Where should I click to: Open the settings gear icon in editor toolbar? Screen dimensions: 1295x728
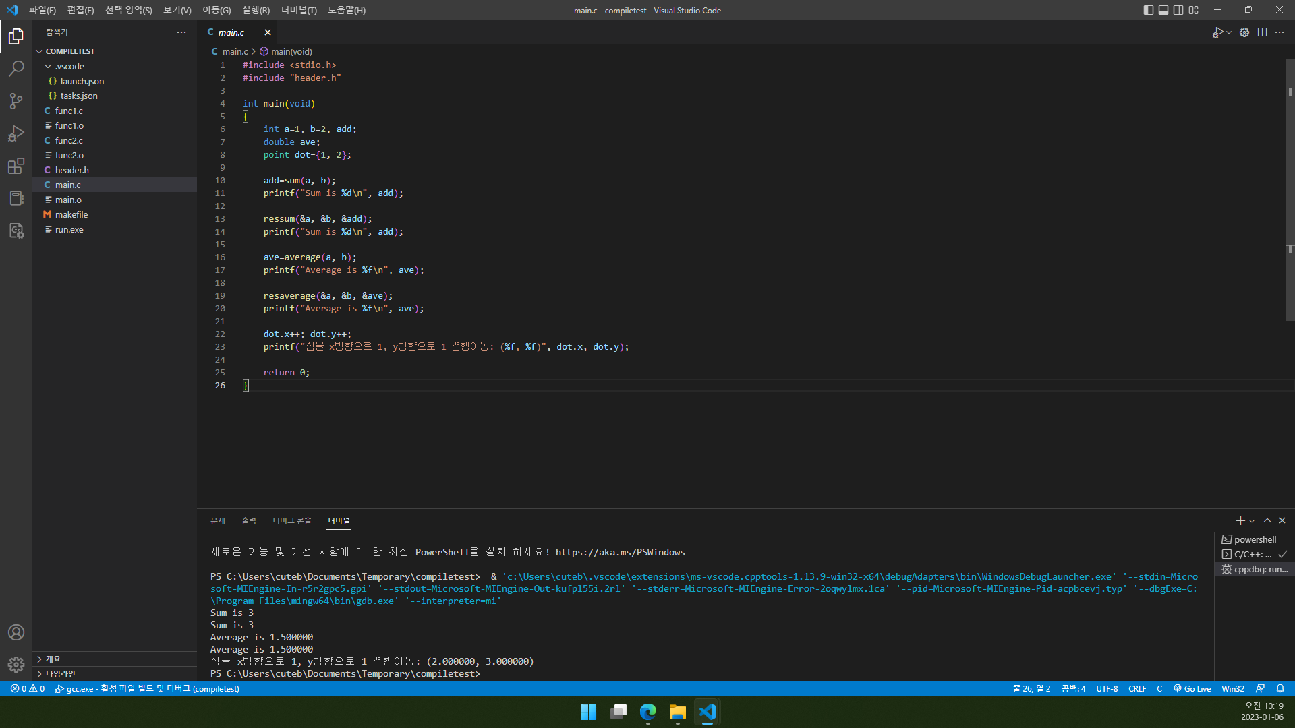tap(1244, 32)
